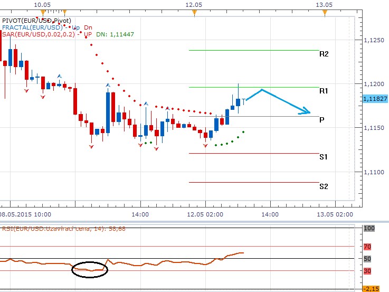
Task: Click the RSI 50 midline level tag
Action: (x=367, y=259)
